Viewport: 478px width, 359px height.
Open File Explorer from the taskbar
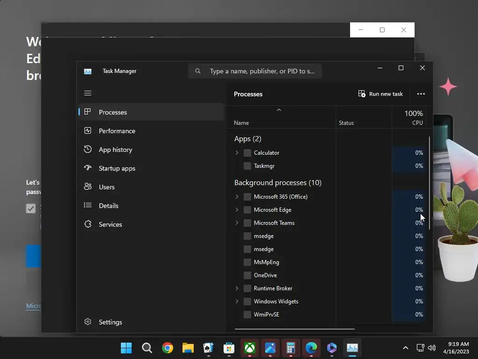188,348
